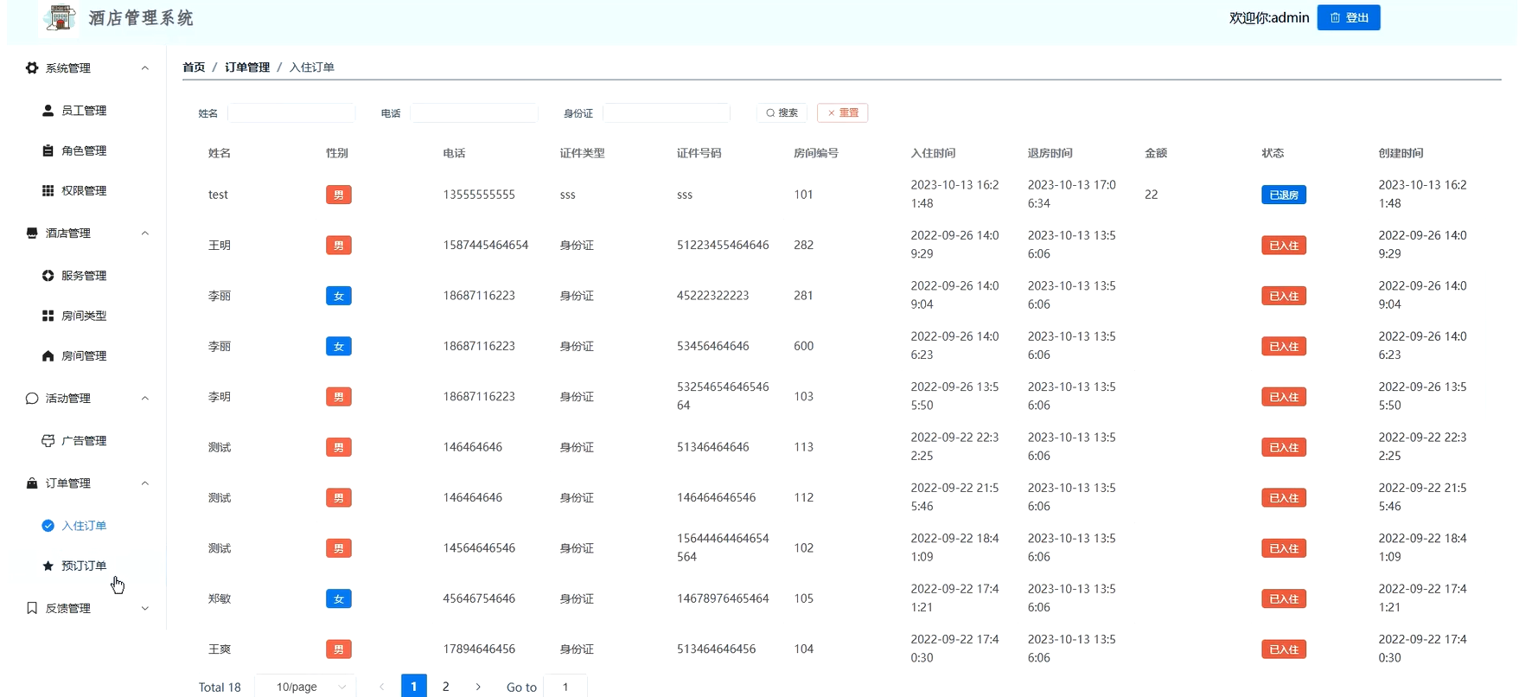Open 预订订单 menu item

[x=84, y=566]
